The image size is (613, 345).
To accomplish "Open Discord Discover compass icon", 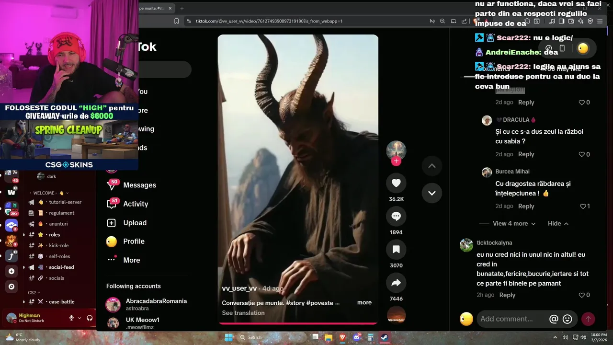I will [x=11, y=287].
